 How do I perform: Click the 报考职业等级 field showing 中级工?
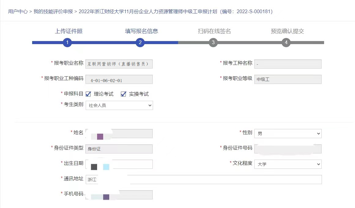click(288, 79)
